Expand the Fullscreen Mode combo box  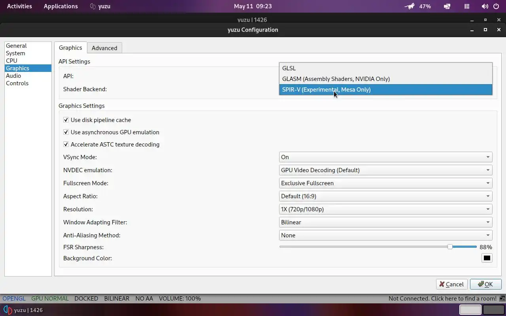[x=385, y=183]
